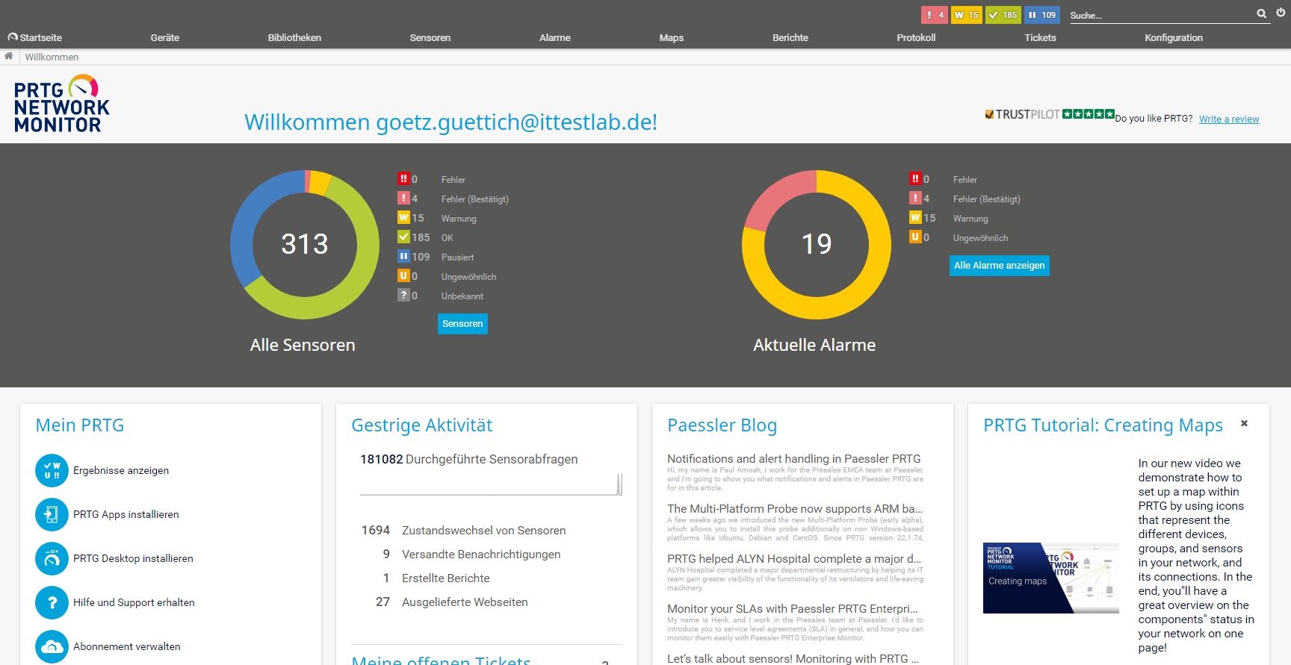Follow the Write a review link
This screenshot has height=665, width=1291.
1229,119
